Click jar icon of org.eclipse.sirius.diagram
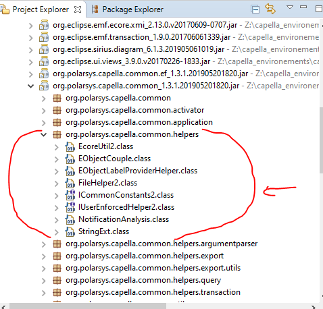Viewport: 323px width, 309px height. coord(44,49)
